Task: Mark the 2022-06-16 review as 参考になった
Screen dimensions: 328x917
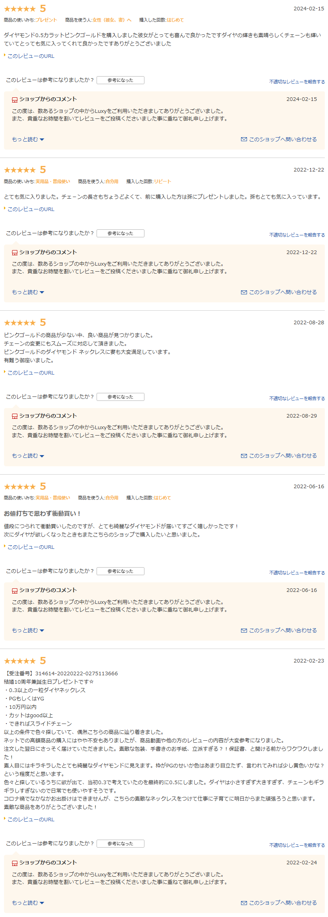Action: point(121,571)
